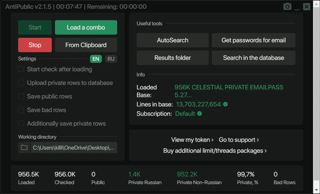Click the 952.2K Private Non-Russian stat
Viewport: 320px width, 194px height.
[187, 174]
